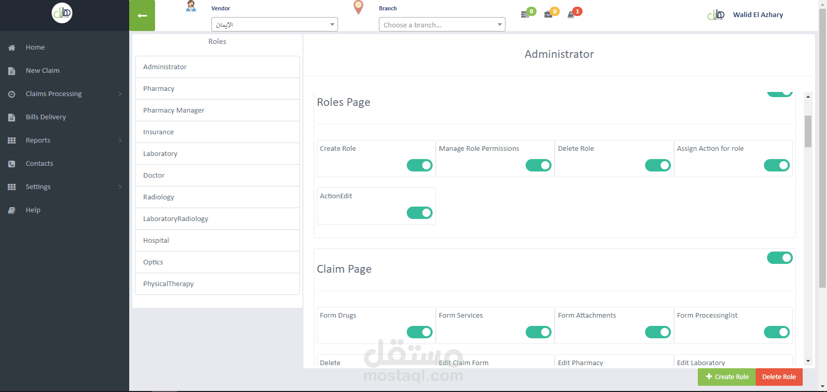This screenshot has height=392, width=827.
Task: Click permissions panel scroll-down arrow
Action: [808, 361]
